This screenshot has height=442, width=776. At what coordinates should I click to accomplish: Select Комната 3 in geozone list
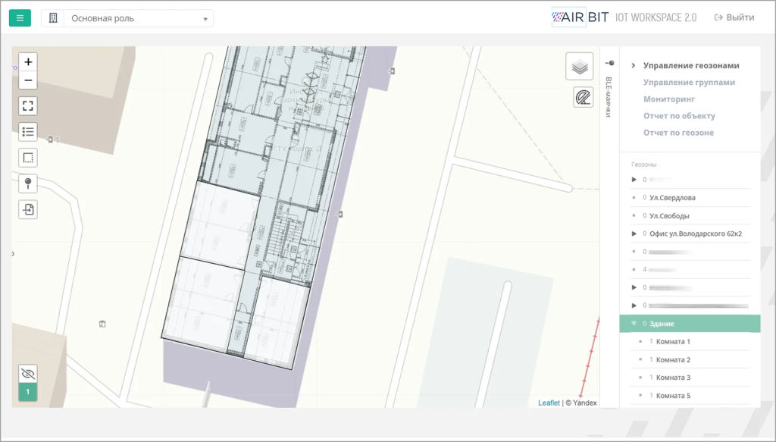pos(673,378)
